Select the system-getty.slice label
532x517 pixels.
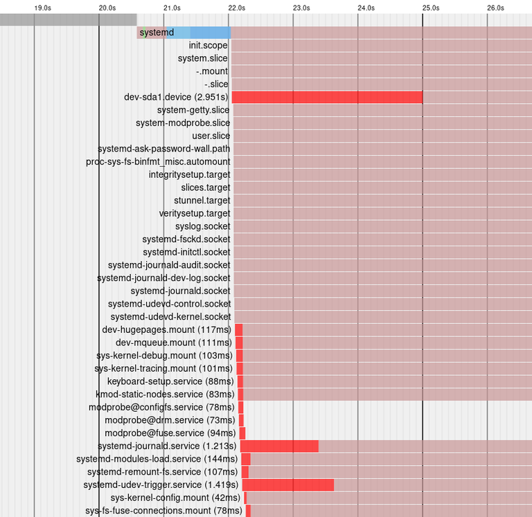193,110
